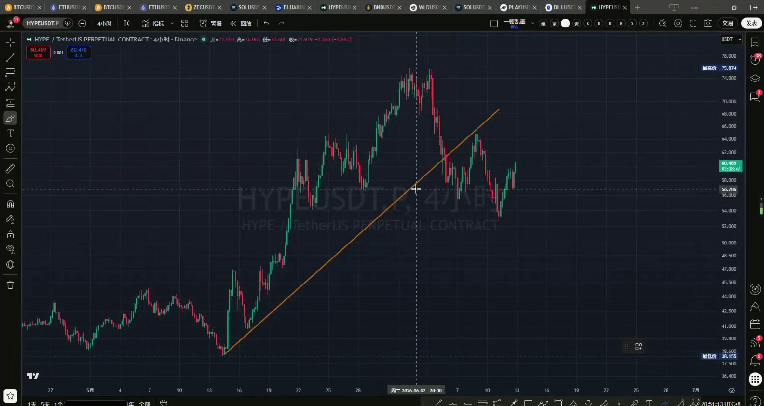The image size is (764, 406).
Task: Open the chart patterns tool group
Action: click(x=10, y=87)
